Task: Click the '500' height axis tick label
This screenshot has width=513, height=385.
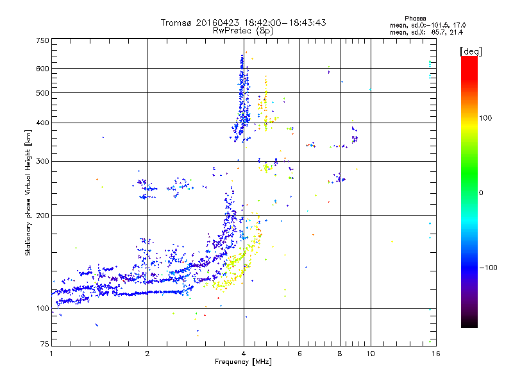Action: click(x=42, y=93)
